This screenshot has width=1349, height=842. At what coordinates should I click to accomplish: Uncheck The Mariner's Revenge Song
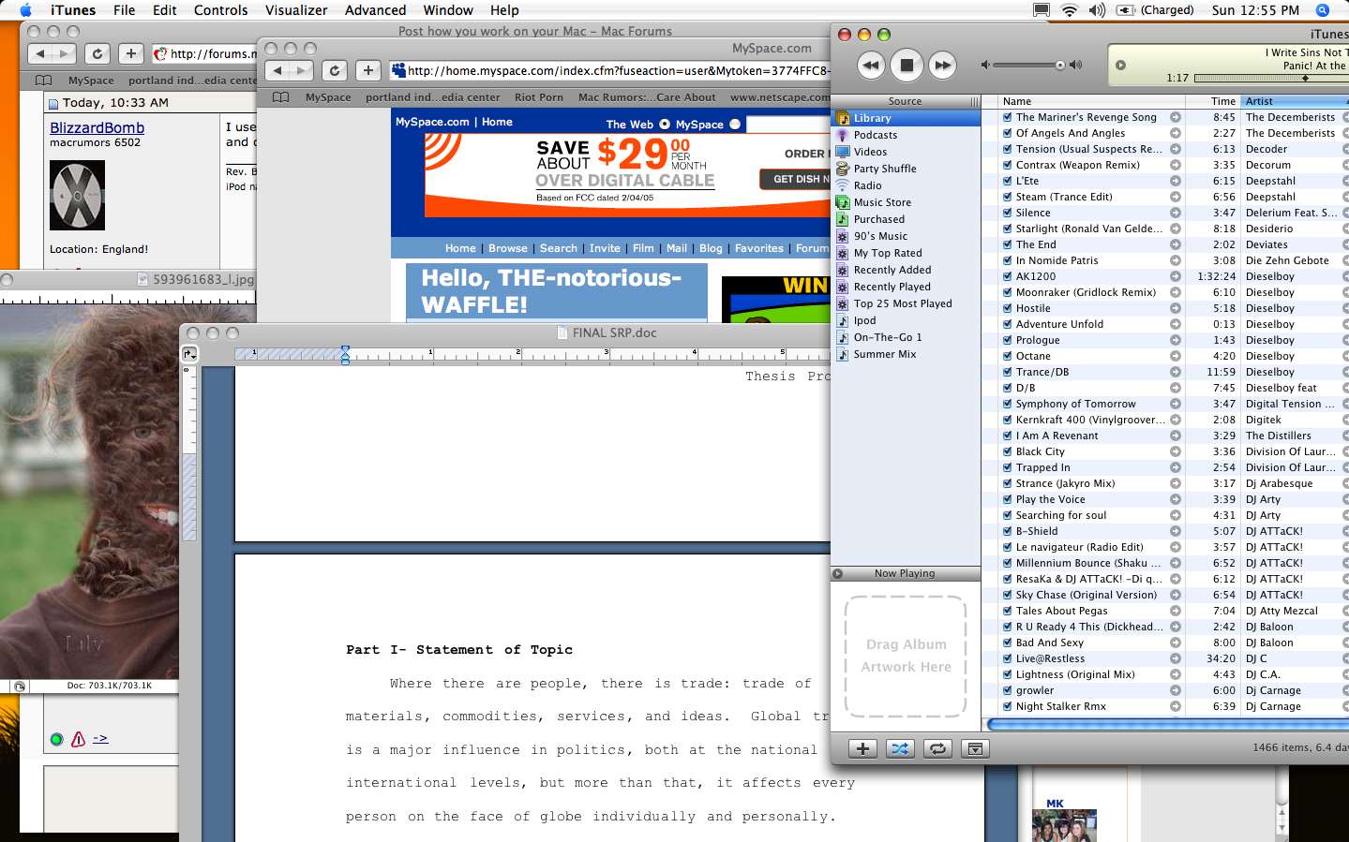point(1007,117)
